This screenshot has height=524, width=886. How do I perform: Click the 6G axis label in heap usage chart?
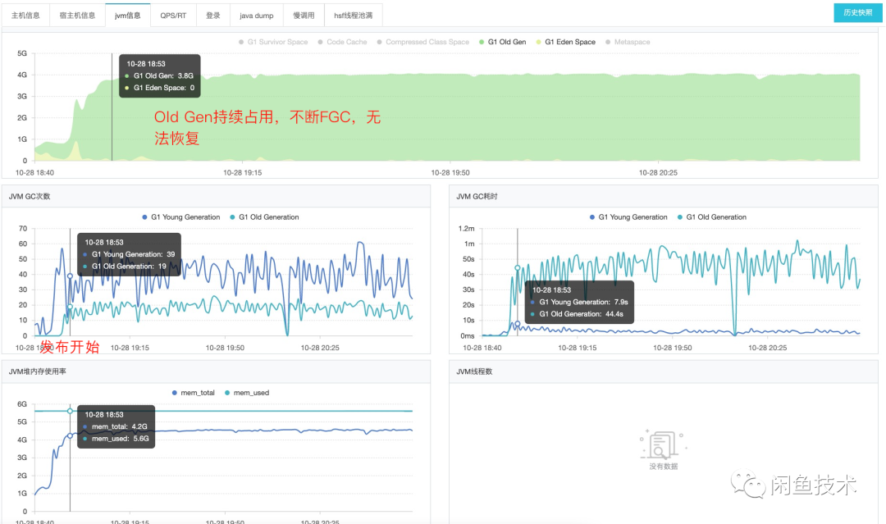(x=22, y=404)
